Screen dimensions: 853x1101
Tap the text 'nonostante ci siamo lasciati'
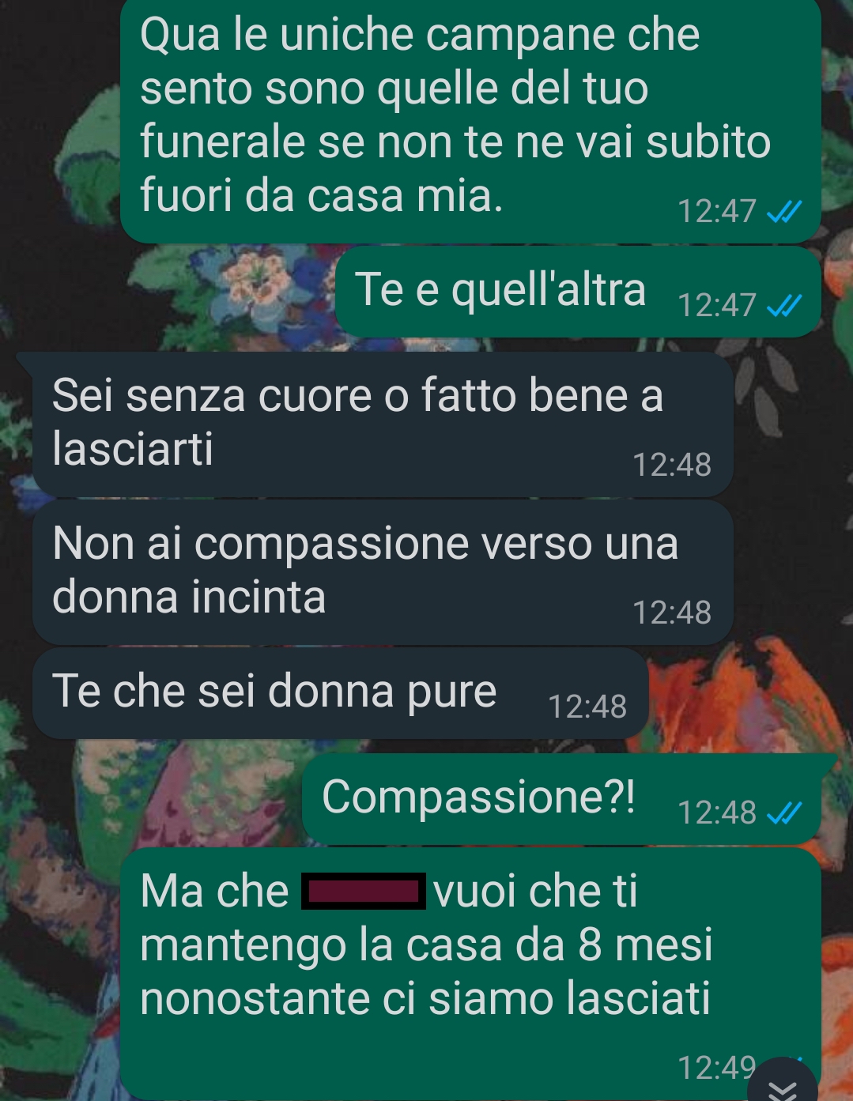425,997
